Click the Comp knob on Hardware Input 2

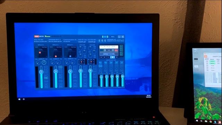53,62
